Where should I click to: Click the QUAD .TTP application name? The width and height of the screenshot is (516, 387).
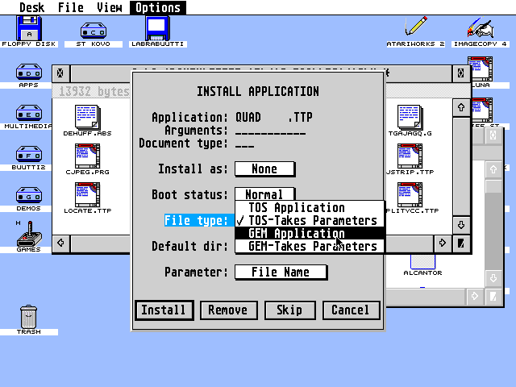click(x=274, y=118)
